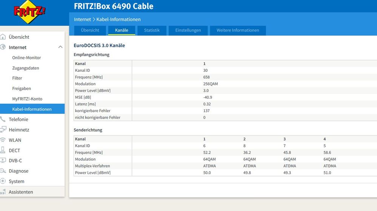Click the nicht korrigierbare Fehler label
This screenshot has height=211, width=377.
98,117
